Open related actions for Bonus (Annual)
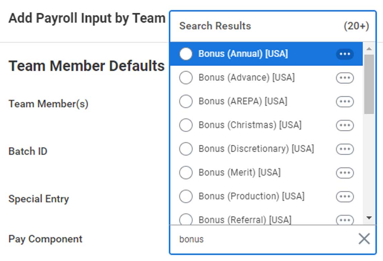This screenshot has height=261, width=383. pyautogui.click(x=345, y=54)
